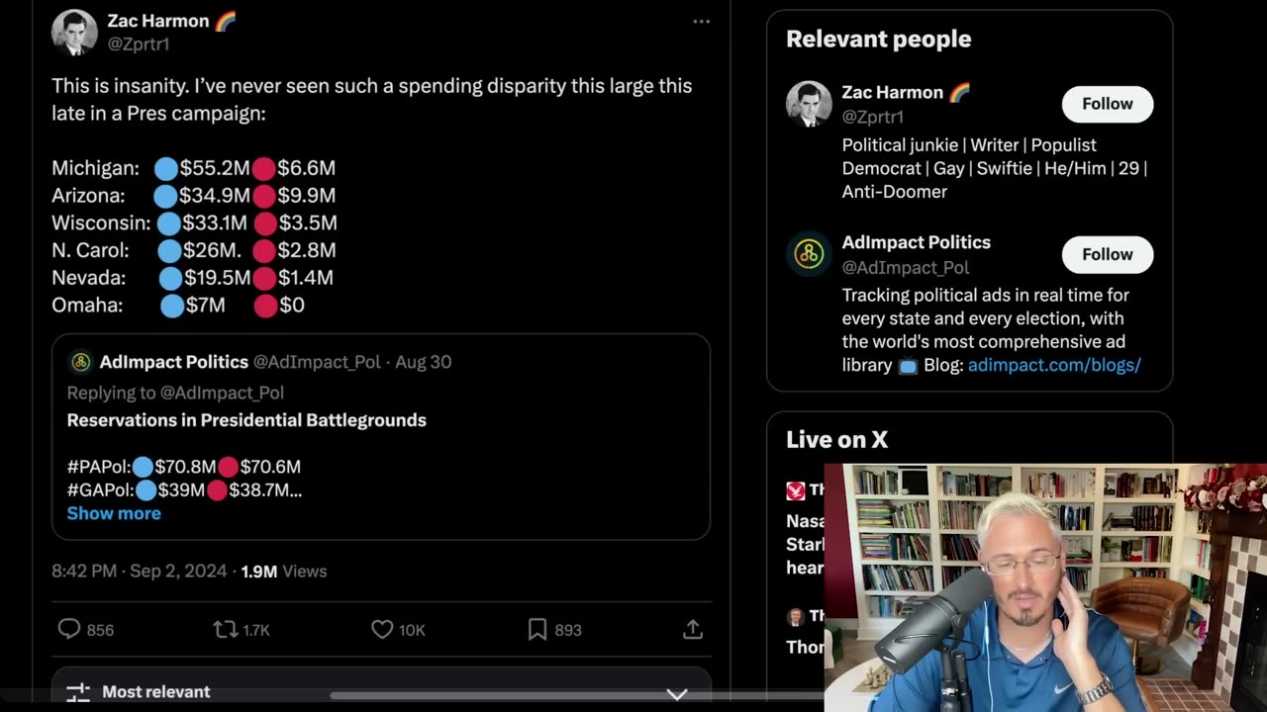Repost the tweet via retweet icon

pyautogui.click(x=225, y=629)
